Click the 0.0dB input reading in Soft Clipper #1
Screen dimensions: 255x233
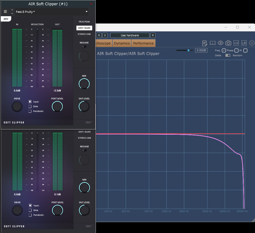(x=17, y=91)
